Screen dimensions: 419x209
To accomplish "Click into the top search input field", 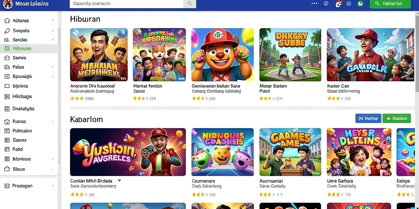I will (x=127, y=4).
